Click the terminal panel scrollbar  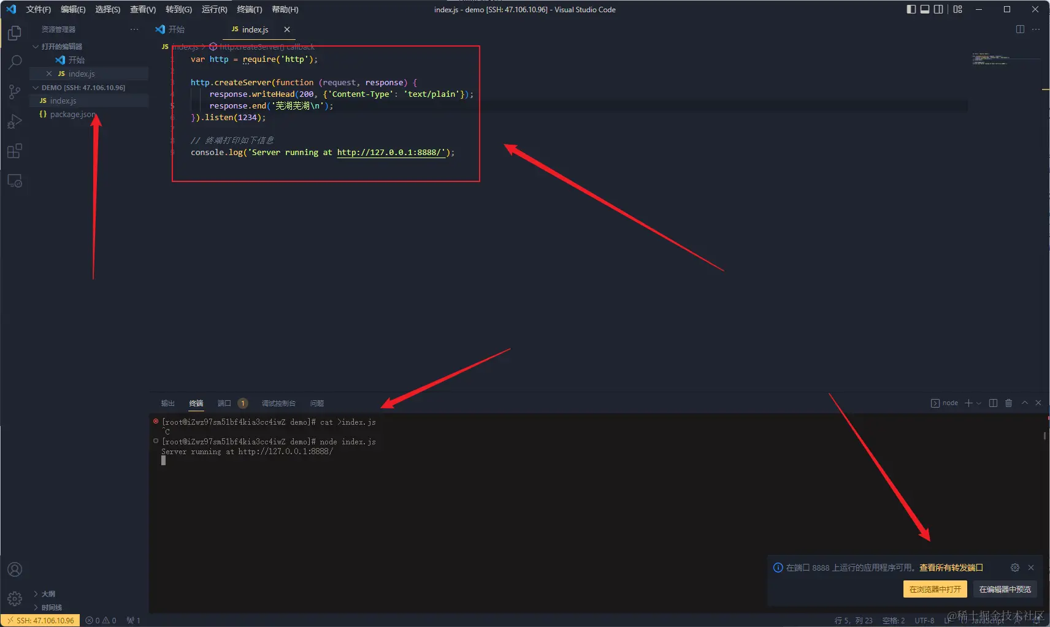[1044, 436]
